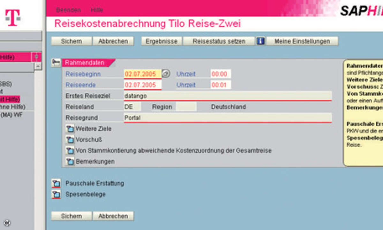Image resolution: width=383 pixels, height=230 pixels.
Task: Click the Reiseende date field
Action: pos(142,85)
